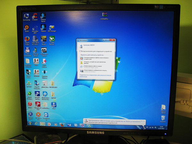The width and height of the screenshot is (192, 144).
Task: Open the Maui META 3G shortcut
Action: [35, 40]
